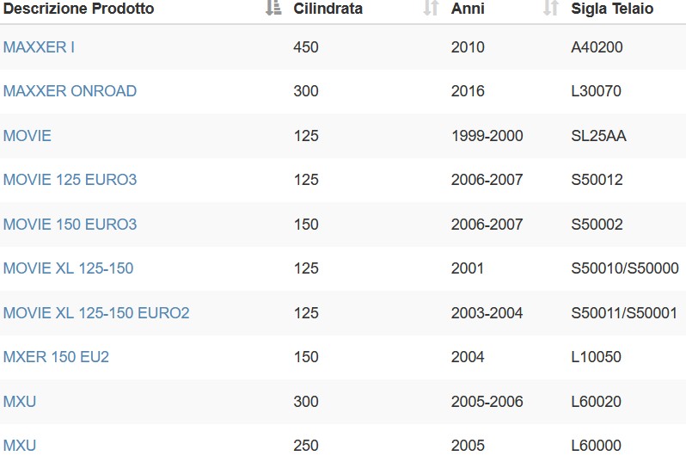Image resolution: width=686 pixels, height=462 pixels.
Task: Open the MOVIE XL 125-150 EURO2 link
Action: 96,312
